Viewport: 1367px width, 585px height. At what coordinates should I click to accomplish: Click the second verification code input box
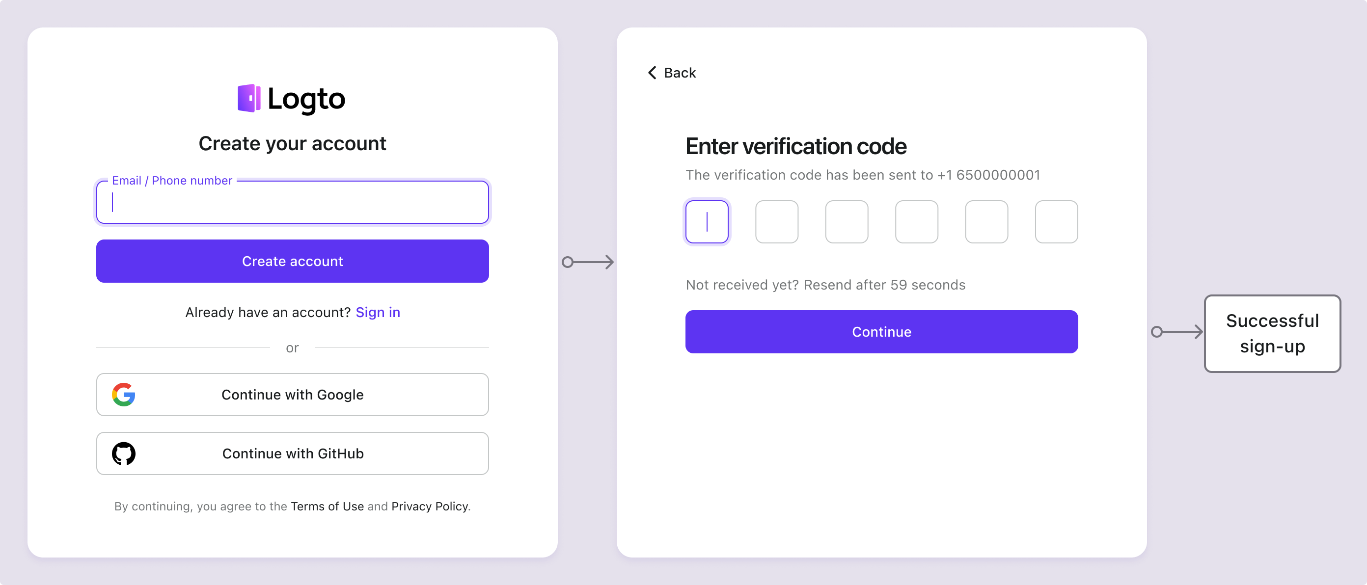tap(776, 221)
